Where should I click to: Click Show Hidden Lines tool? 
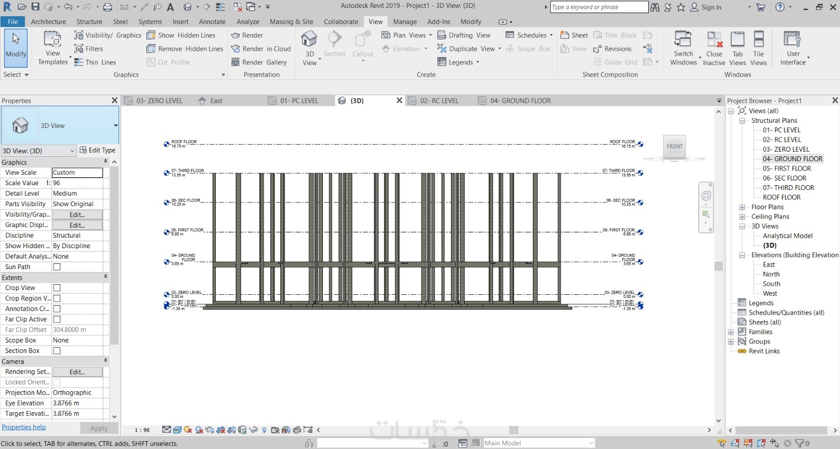click(x=181, y=35)
